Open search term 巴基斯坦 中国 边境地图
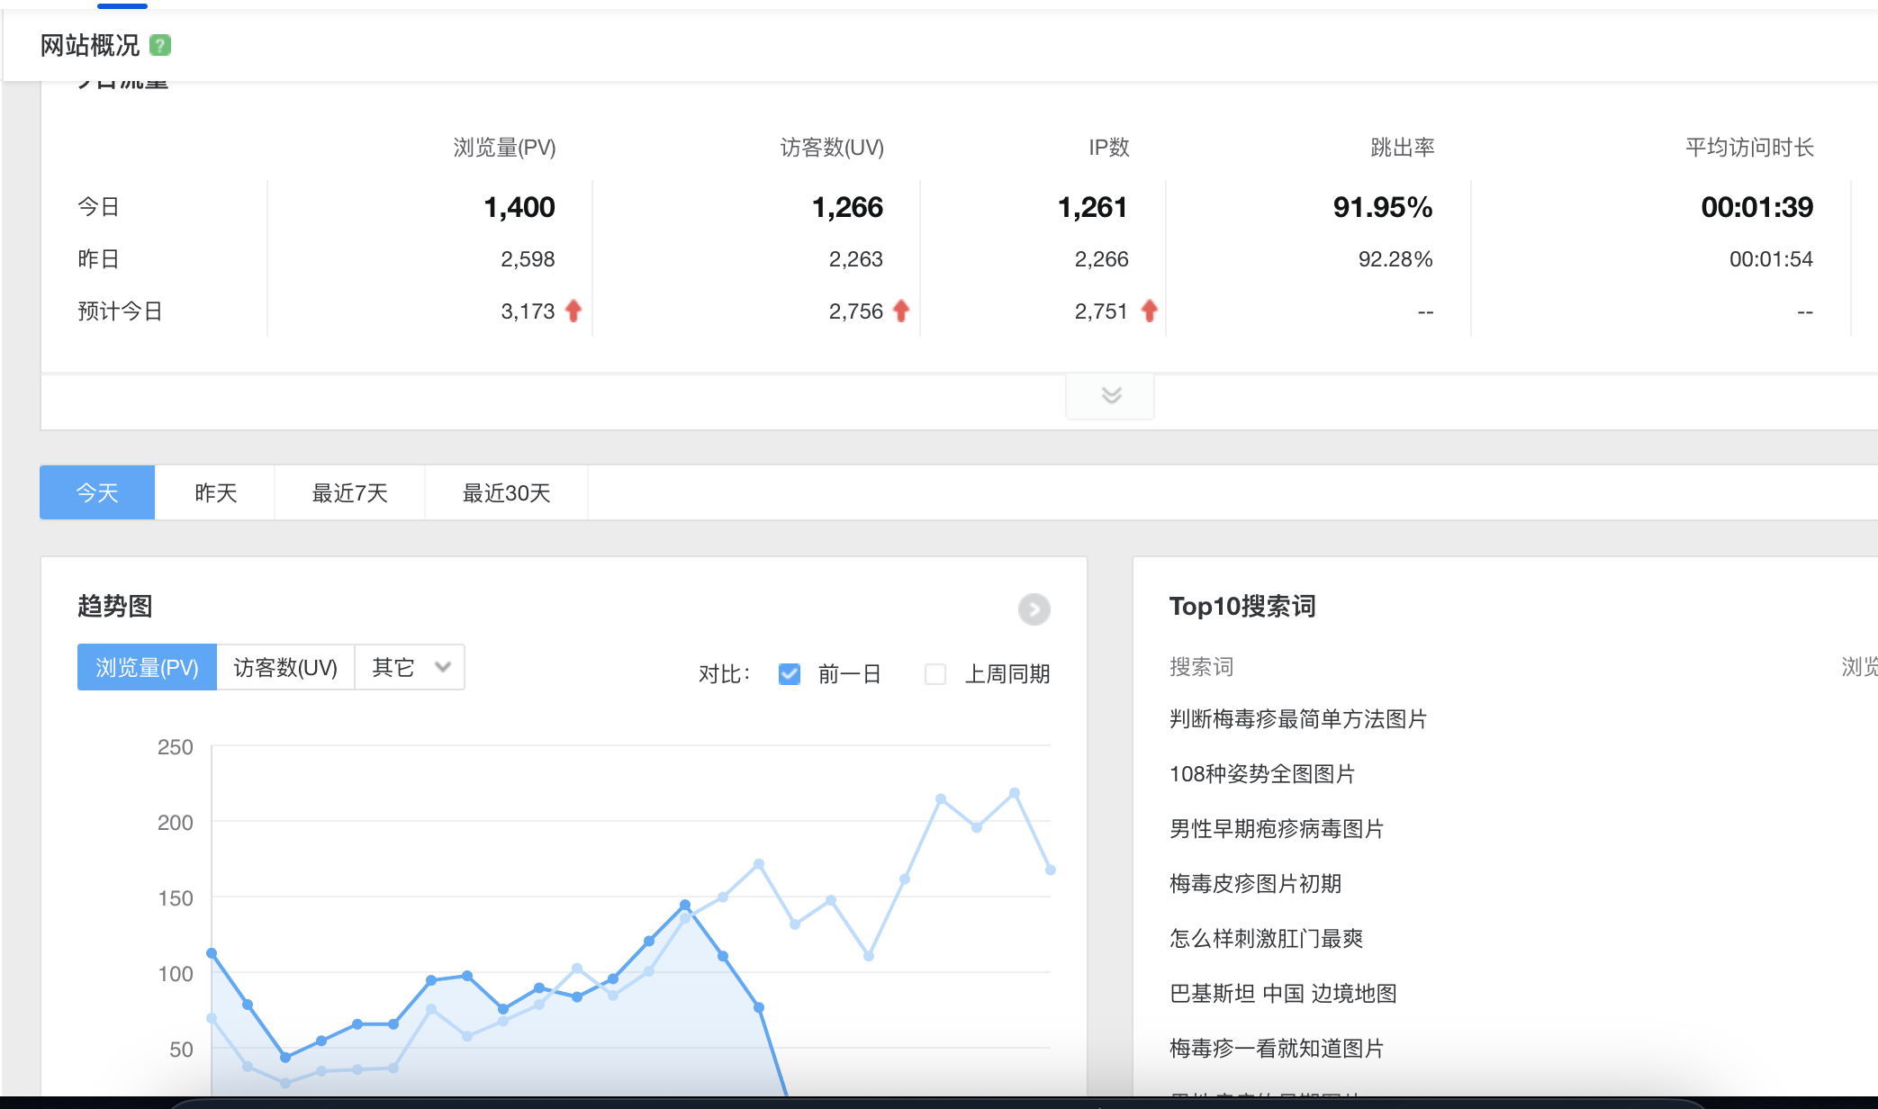This screenshot has height=1109, width=1878. 1283,994
